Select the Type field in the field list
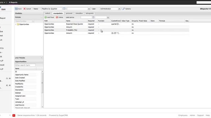Image resolution: width=211 pixels, height=118 pixels. (x=25, y=99)
